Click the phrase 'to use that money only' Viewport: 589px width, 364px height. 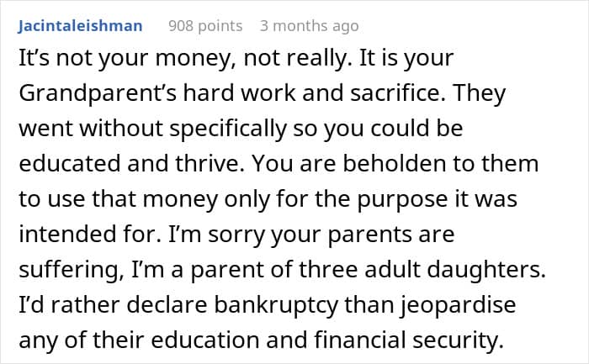click(x=145, y=199)
